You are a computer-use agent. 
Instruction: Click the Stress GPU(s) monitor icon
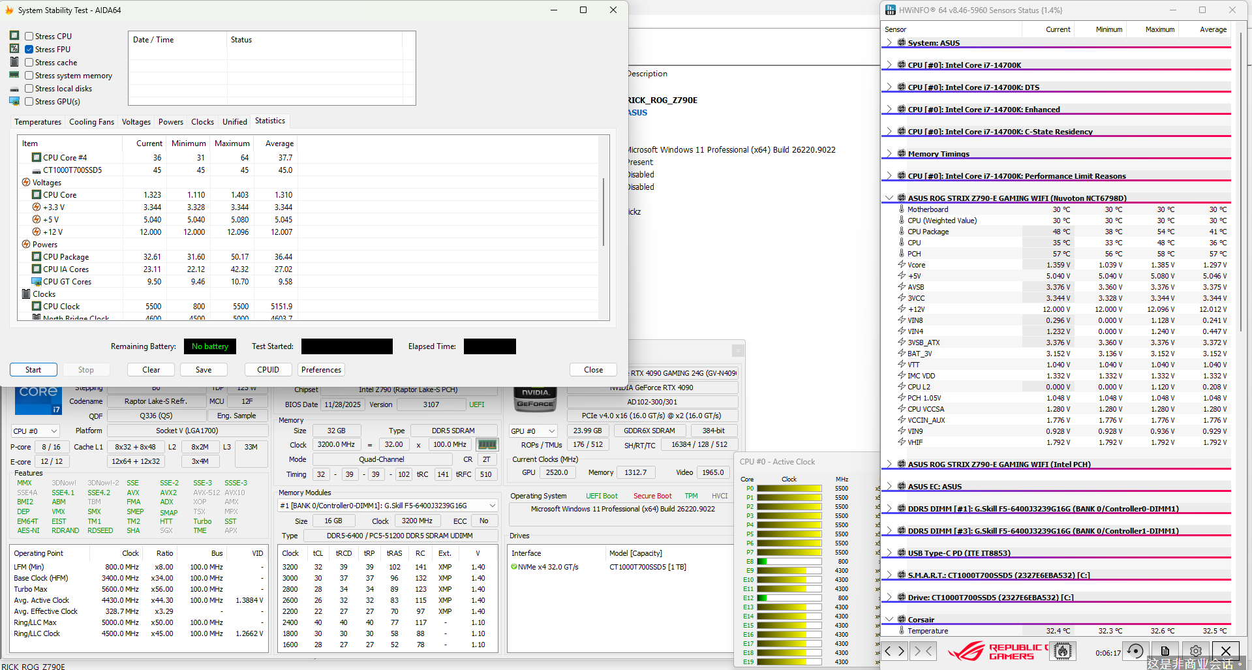pos(14,101)
